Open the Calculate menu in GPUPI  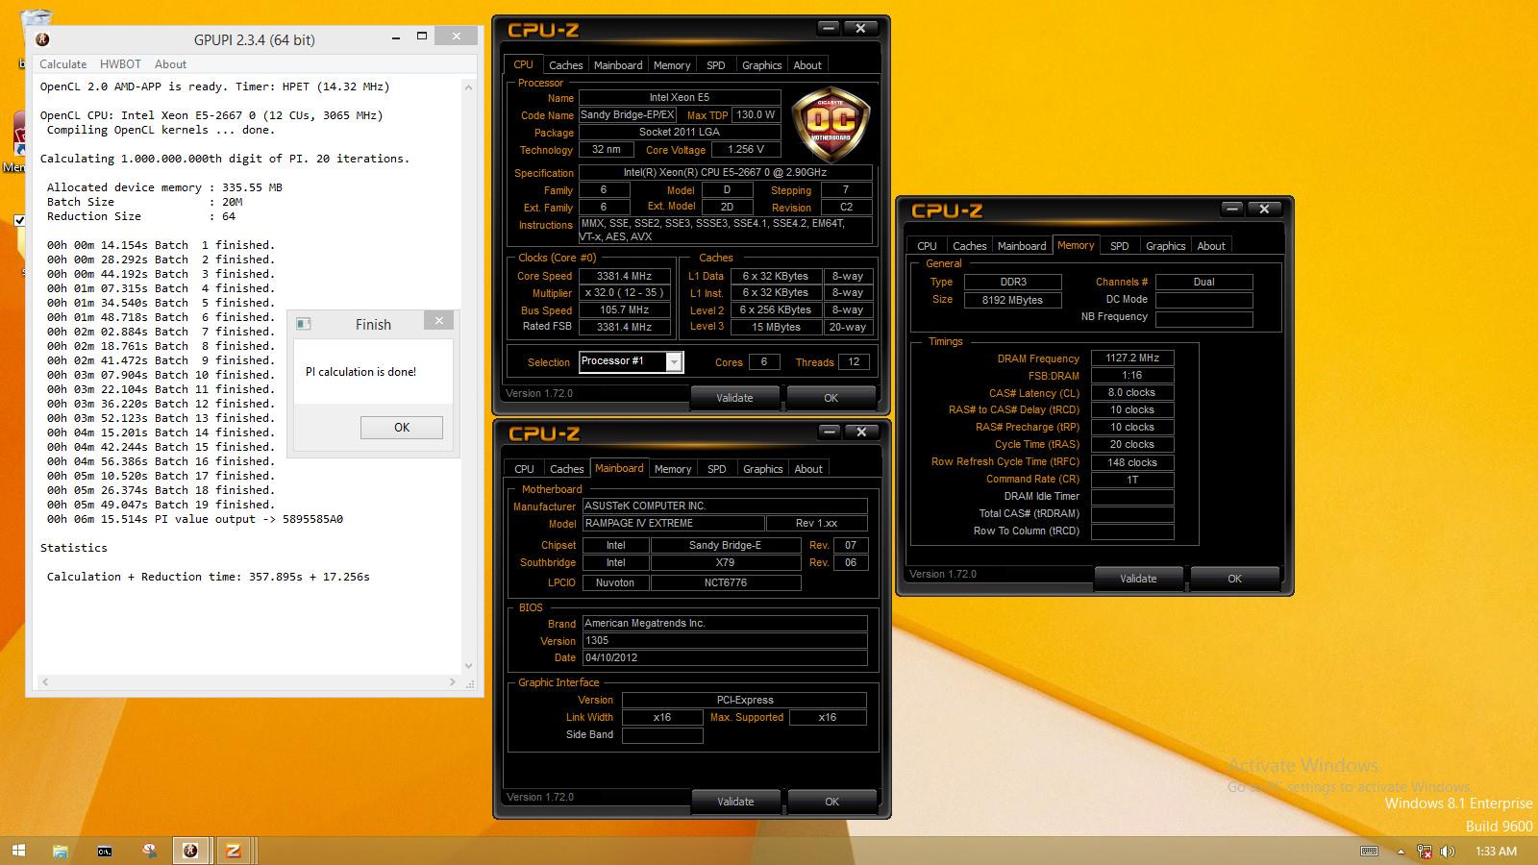click(x=62, y=64)
